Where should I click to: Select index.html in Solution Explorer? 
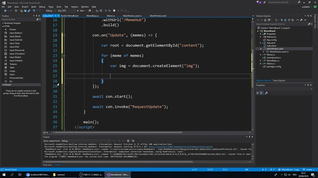[271, 46]
